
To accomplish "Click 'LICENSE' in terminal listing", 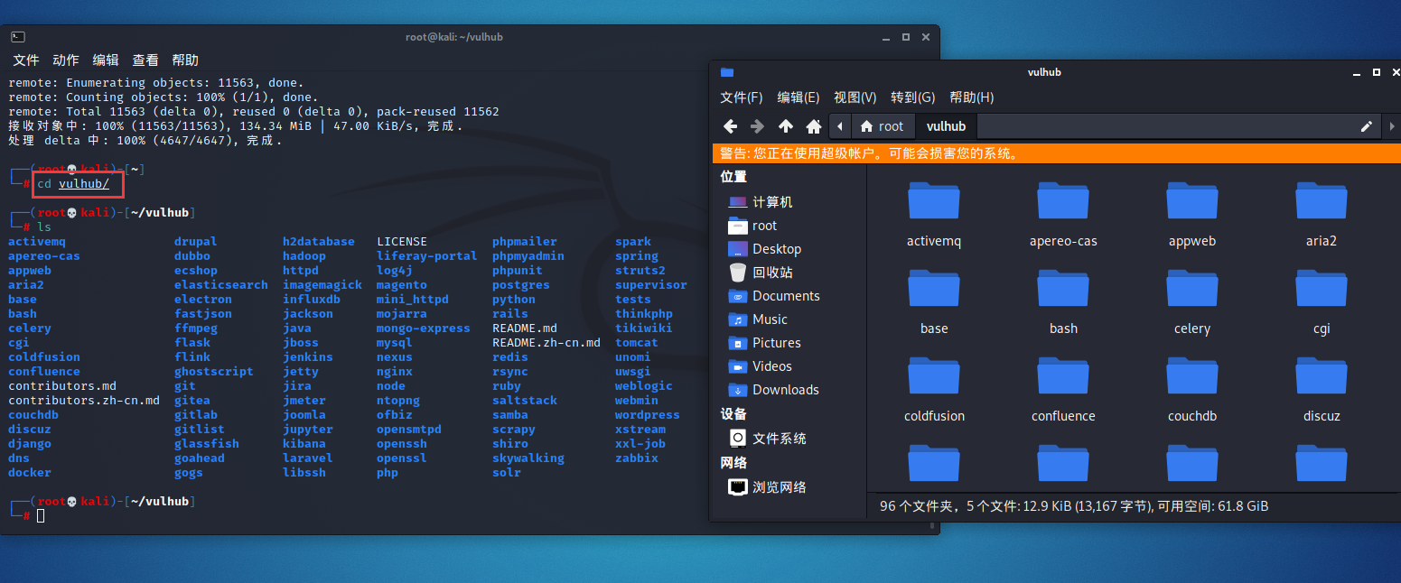I will (x=402, y=241).
